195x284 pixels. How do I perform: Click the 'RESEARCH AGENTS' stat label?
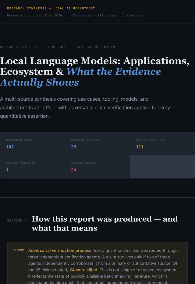point(21,140)
